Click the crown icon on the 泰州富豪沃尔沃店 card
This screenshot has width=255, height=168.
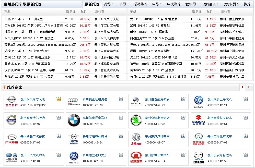point(59,117)
